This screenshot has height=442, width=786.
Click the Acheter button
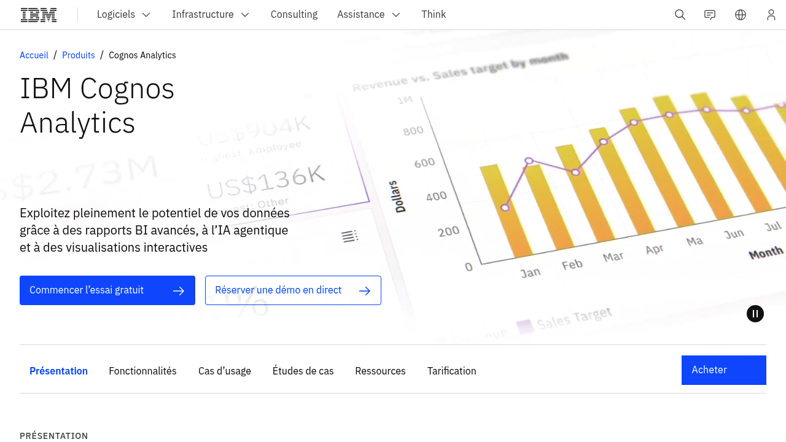[724, 370]
